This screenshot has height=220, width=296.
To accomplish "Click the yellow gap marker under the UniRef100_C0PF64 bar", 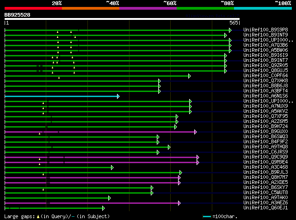I will [59, 78].
